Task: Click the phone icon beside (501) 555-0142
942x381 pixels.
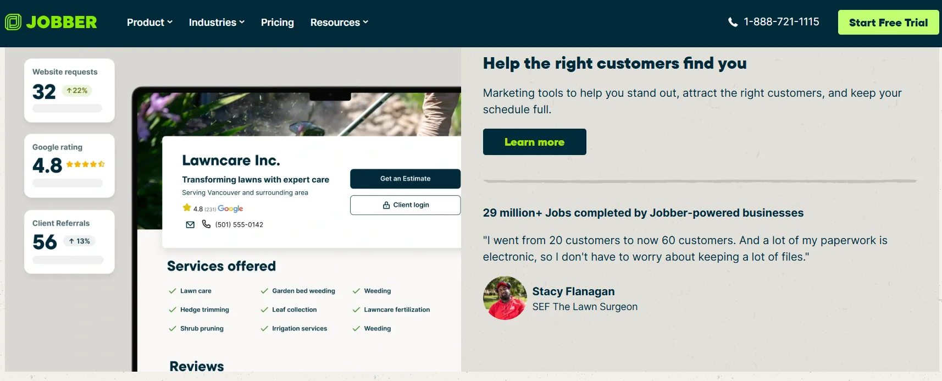Action: pyautogui.click(x=206, y=224)
